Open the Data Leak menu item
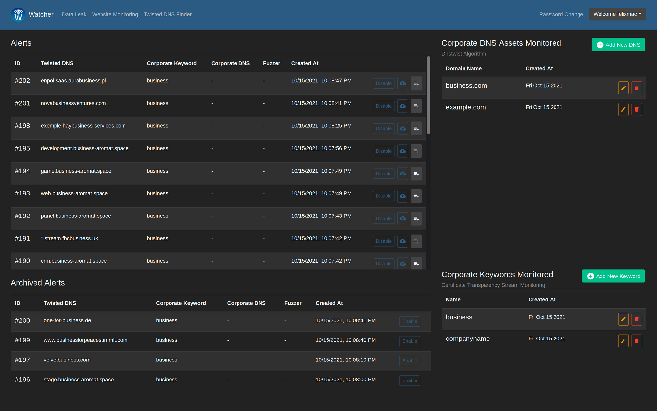 [x=74, y=14]
